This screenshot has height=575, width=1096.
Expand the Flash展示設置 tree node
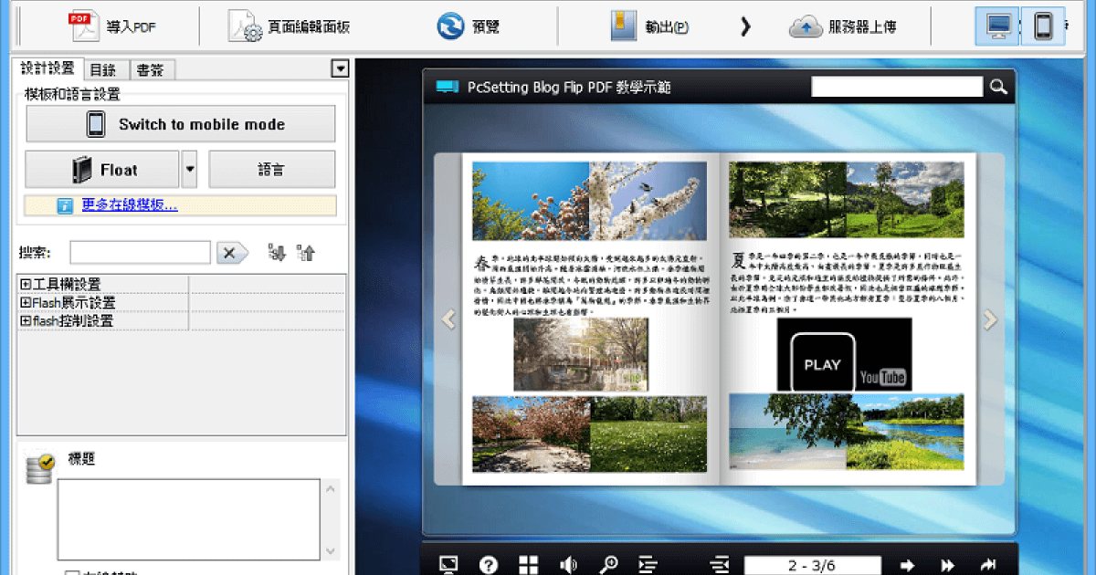point(26,303)
